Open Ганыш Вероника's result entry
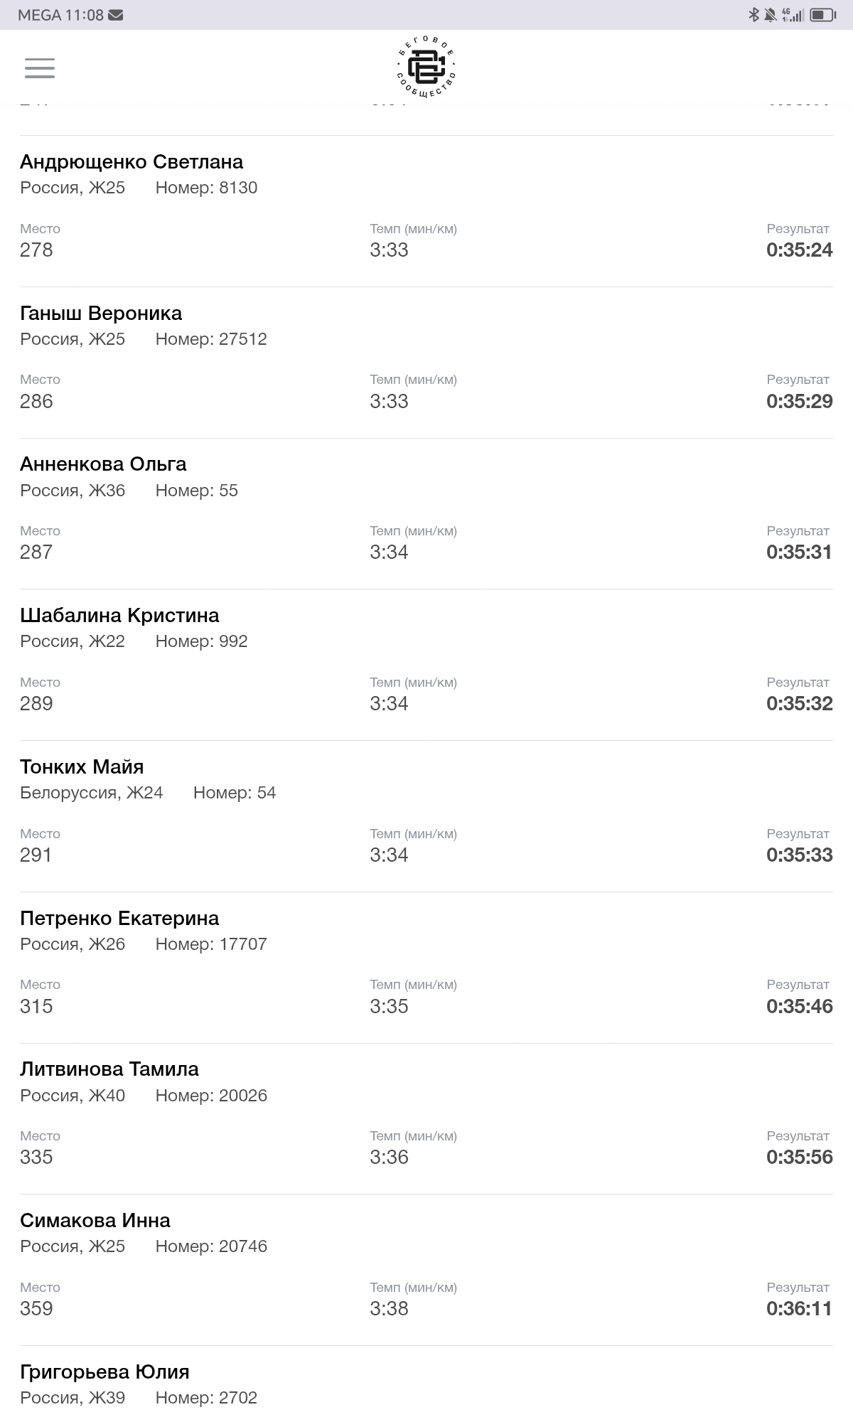The height and width of the screenshot is (1422, 853). click(x=101, y=314)
